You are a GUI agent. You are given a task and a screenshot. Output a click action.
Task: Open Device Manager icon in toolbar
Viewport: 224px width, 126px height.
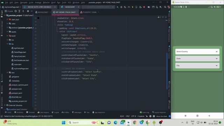[157, 7]
